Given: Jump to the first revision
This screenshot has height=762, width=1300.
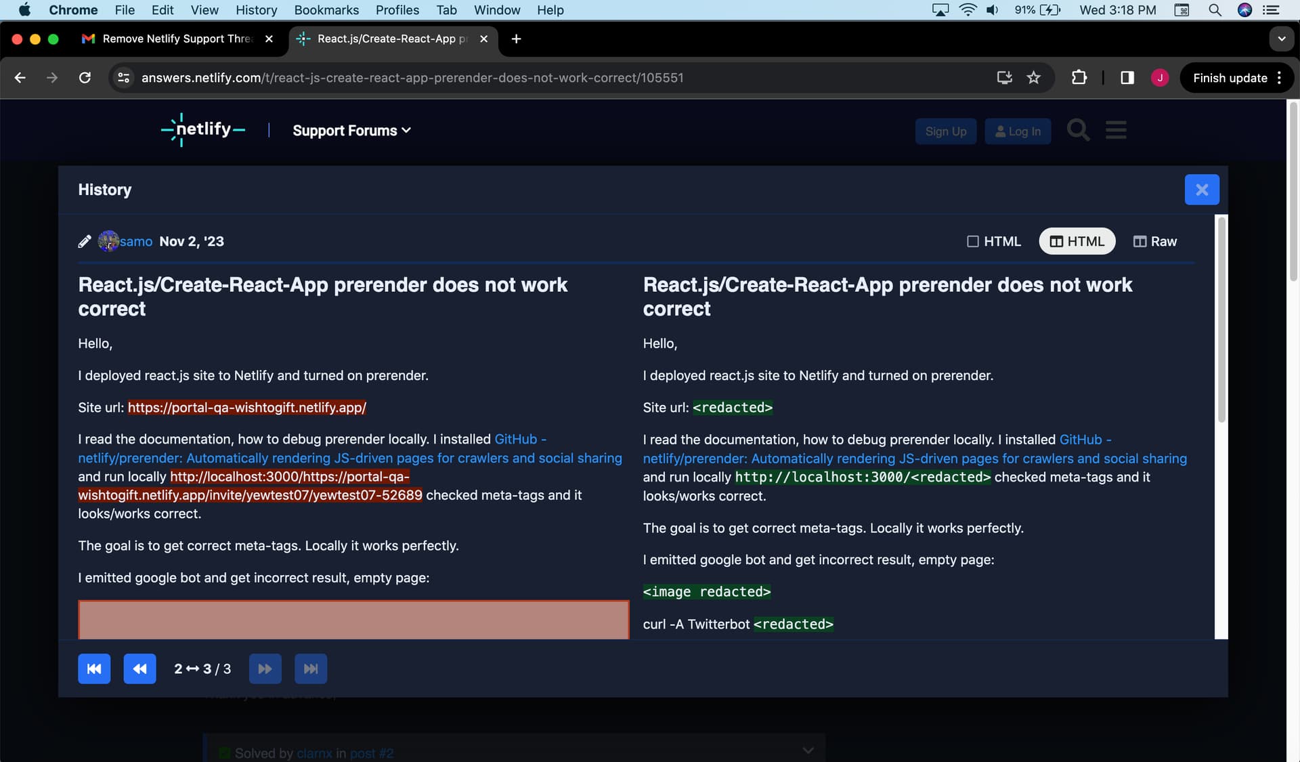Looking at the screenshot, I should (94, 669).
